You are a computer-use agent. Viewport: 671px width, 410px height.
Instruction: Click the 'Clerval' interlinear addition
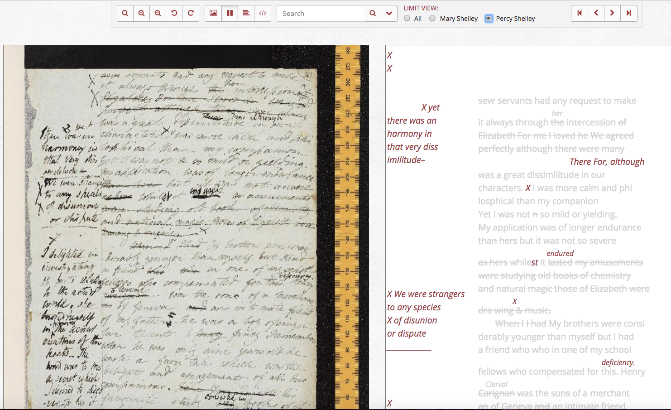click(x=497, y=384)
